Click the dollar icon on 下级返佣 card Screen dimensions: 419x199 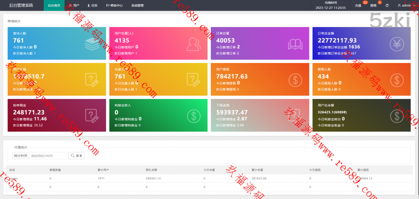tap(295, 115)
